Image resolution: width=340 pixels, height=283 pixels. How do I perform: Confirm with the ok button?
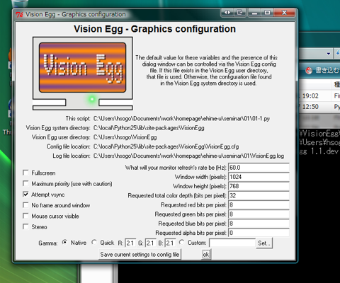[x=206, y=255]
